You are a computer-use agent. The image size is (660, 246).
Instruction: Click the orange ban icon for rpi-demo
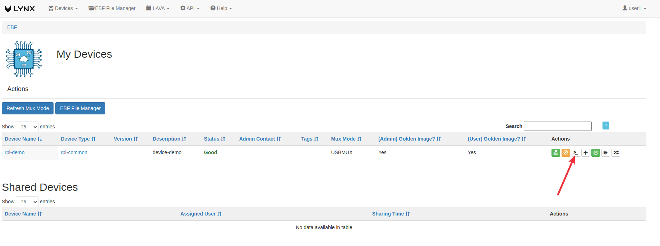pyautogui.click(x=566, y=153)
